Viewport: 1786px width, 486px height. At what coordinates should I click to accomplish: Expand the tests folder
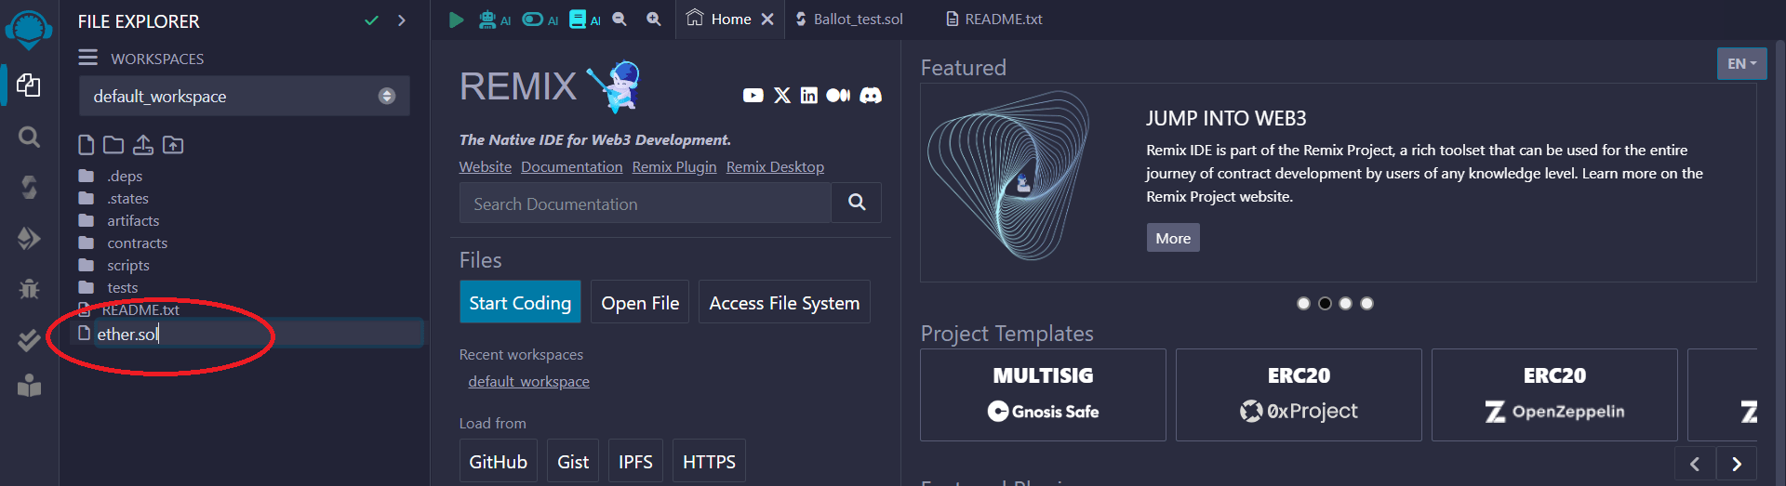(122, 287)
